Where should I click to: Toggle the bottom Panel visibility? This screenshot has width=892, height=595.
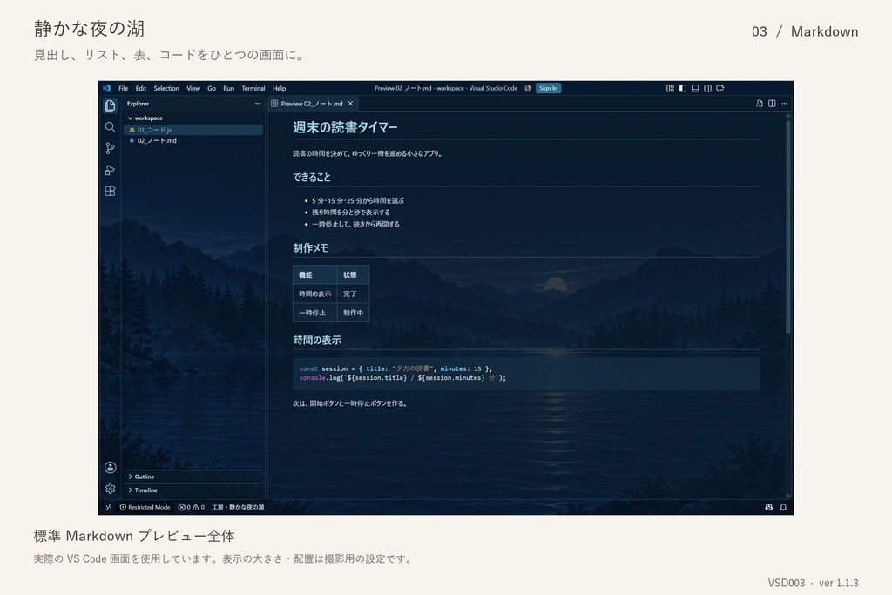(695, 88)
